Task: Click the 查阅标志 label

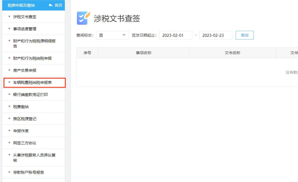Action: pos(85,35)
